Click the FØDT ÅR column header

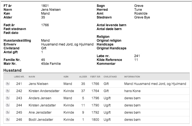pos(95,77)
